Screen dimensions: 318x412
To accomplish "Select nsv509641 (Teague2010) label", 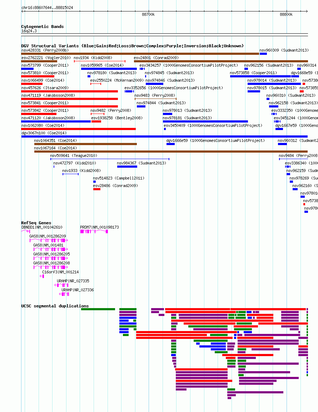I will pyautogui.click(x=74, y=155).
